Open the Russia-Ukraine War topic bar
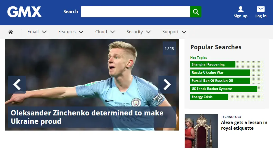 click(220, 73)
